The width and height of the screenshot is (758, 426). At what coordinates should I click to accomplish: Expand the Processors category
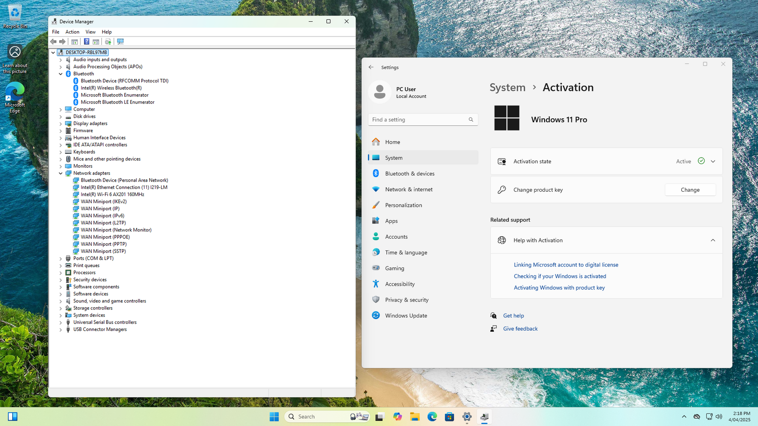61,273
